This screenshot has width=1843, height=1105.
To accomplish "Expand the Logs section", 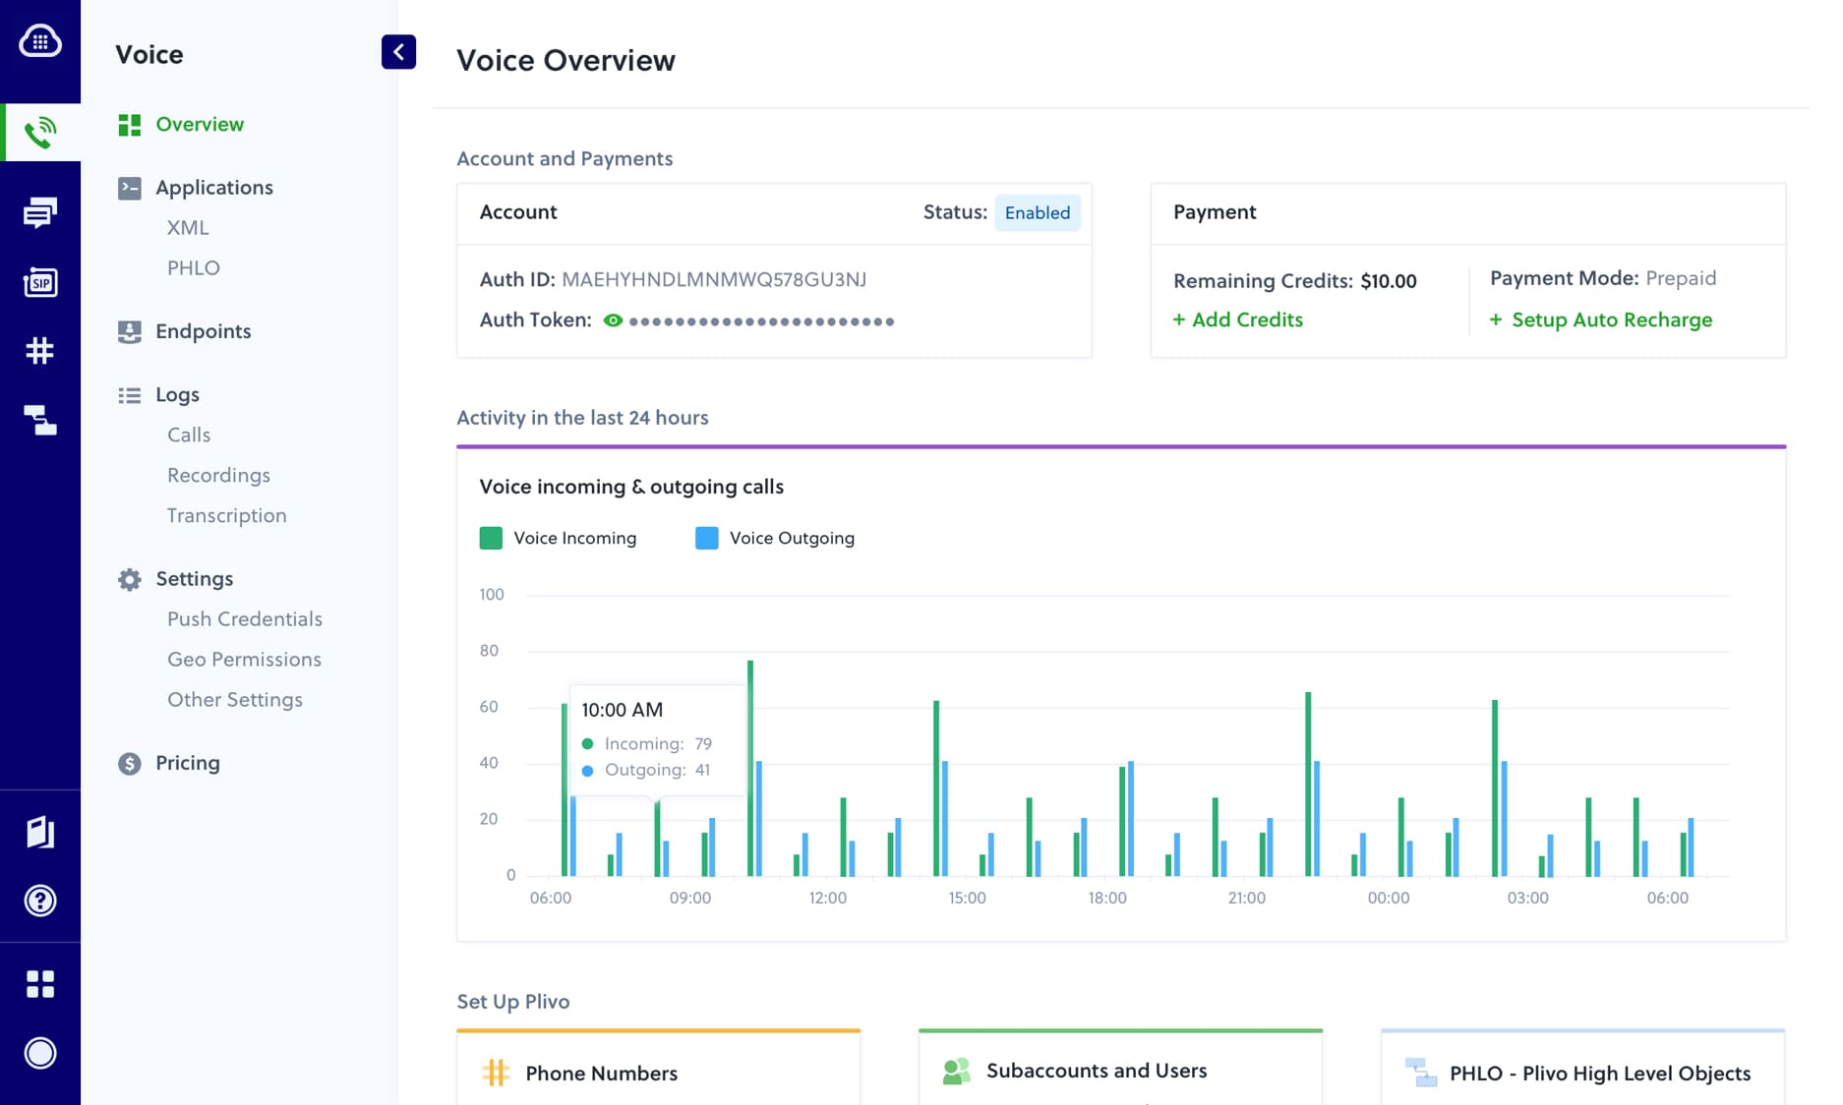I will coord(178,394).
